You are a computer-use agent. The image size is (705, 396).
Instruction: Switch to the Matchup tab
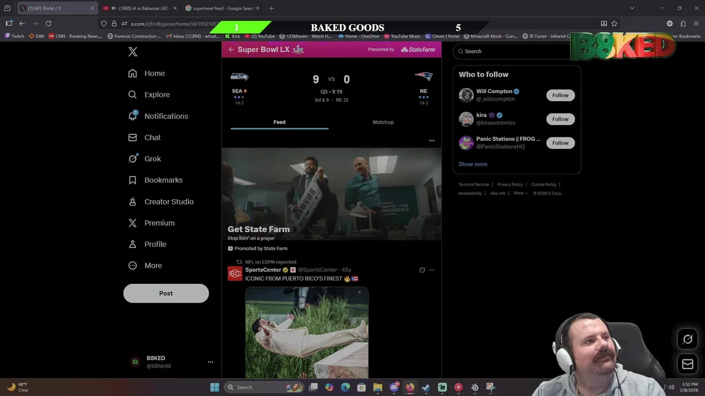point(383,122)
